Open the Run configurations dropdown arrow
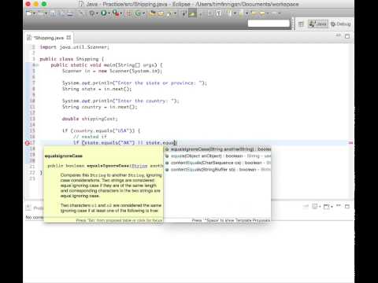Screen dimensions: 378x283 (109, 13)
